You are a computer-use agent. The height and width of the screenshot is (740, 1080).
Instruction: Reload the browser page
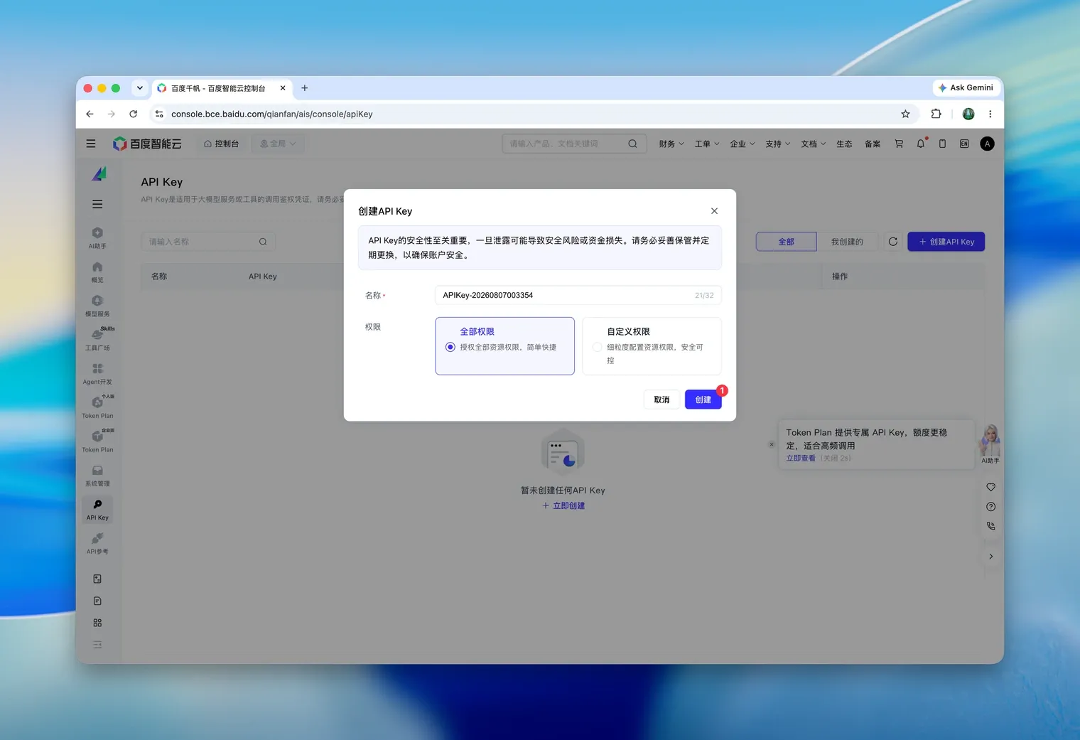tap(133, 114)
